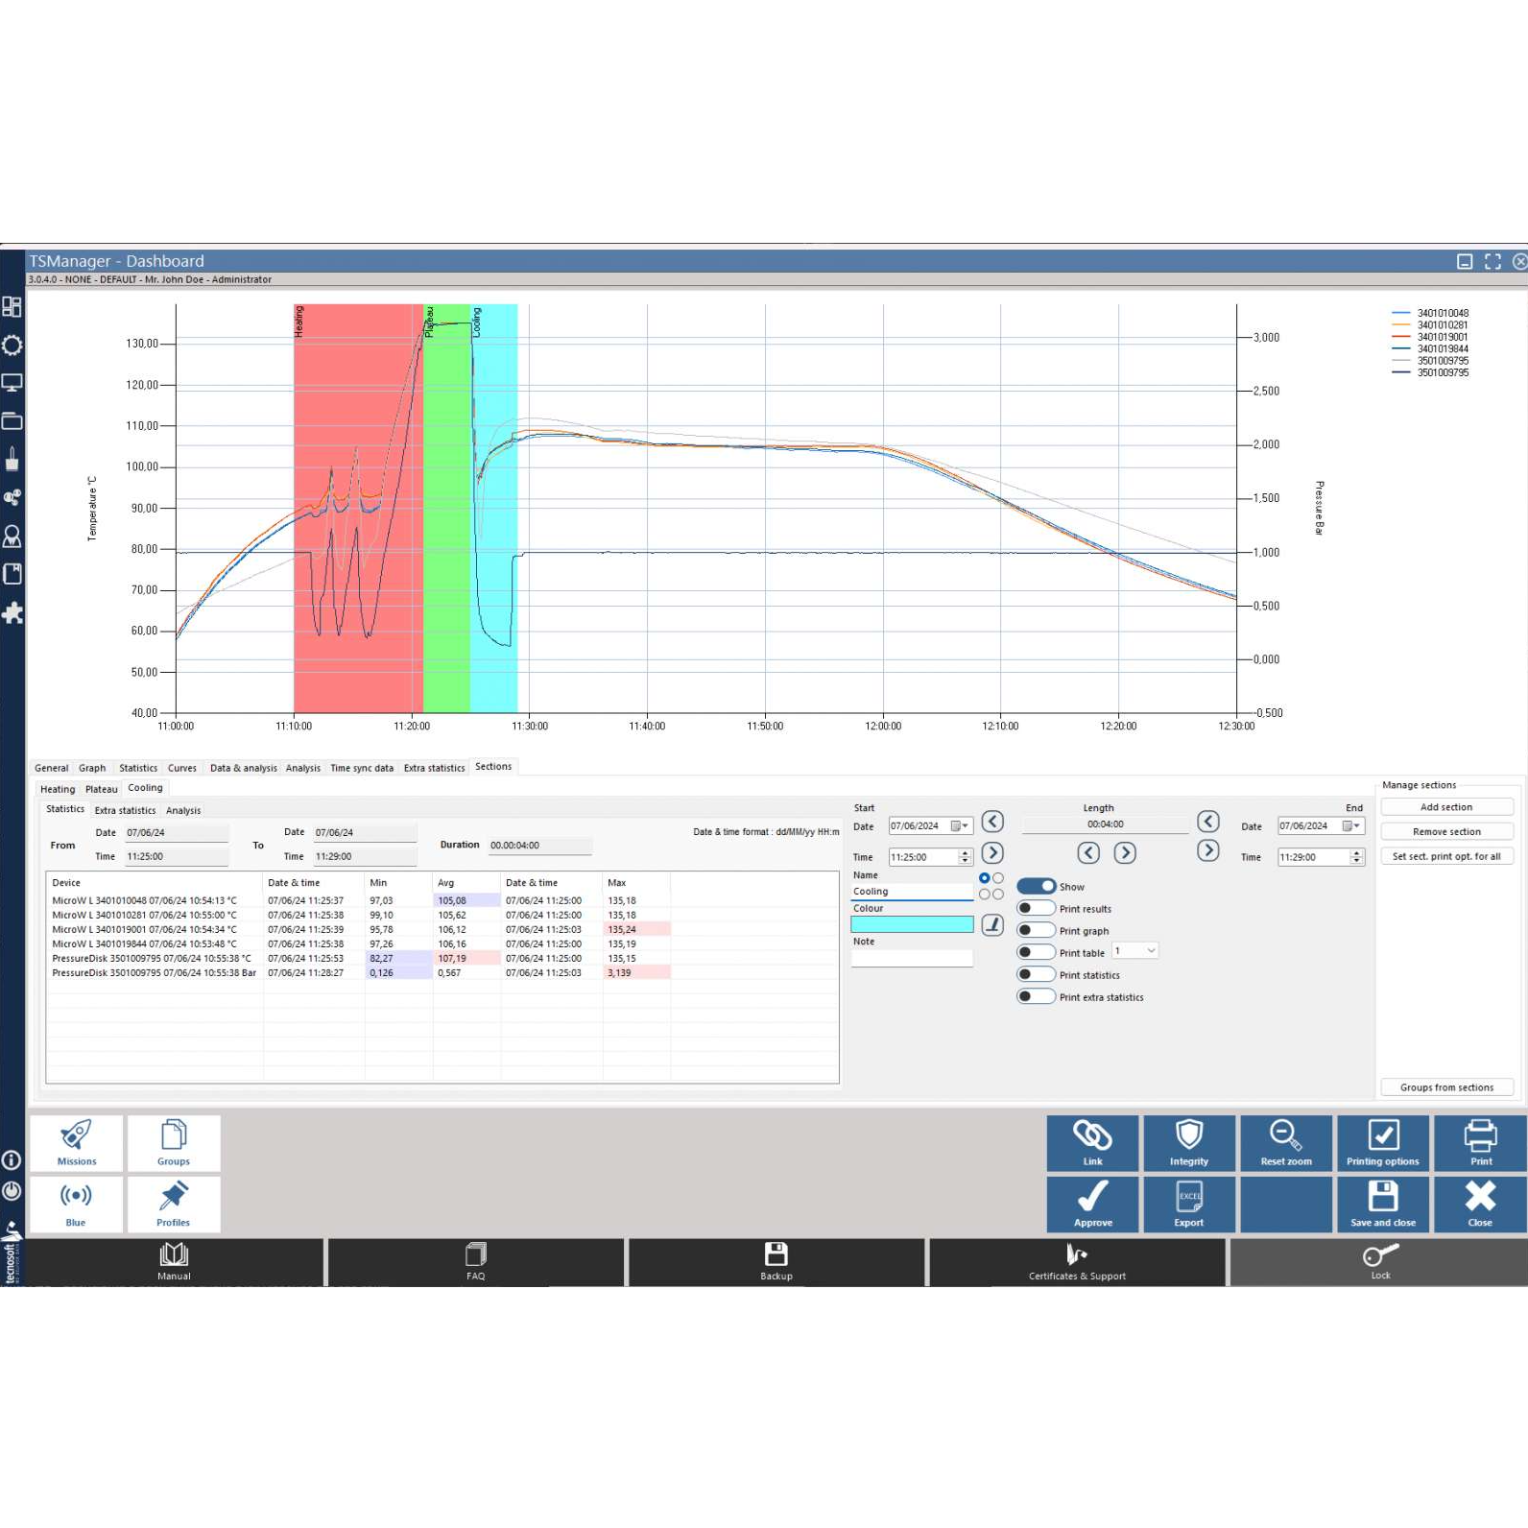Open the Start date calendar dropdown
The image size is (1528, 1528).
tap(960, 825)
